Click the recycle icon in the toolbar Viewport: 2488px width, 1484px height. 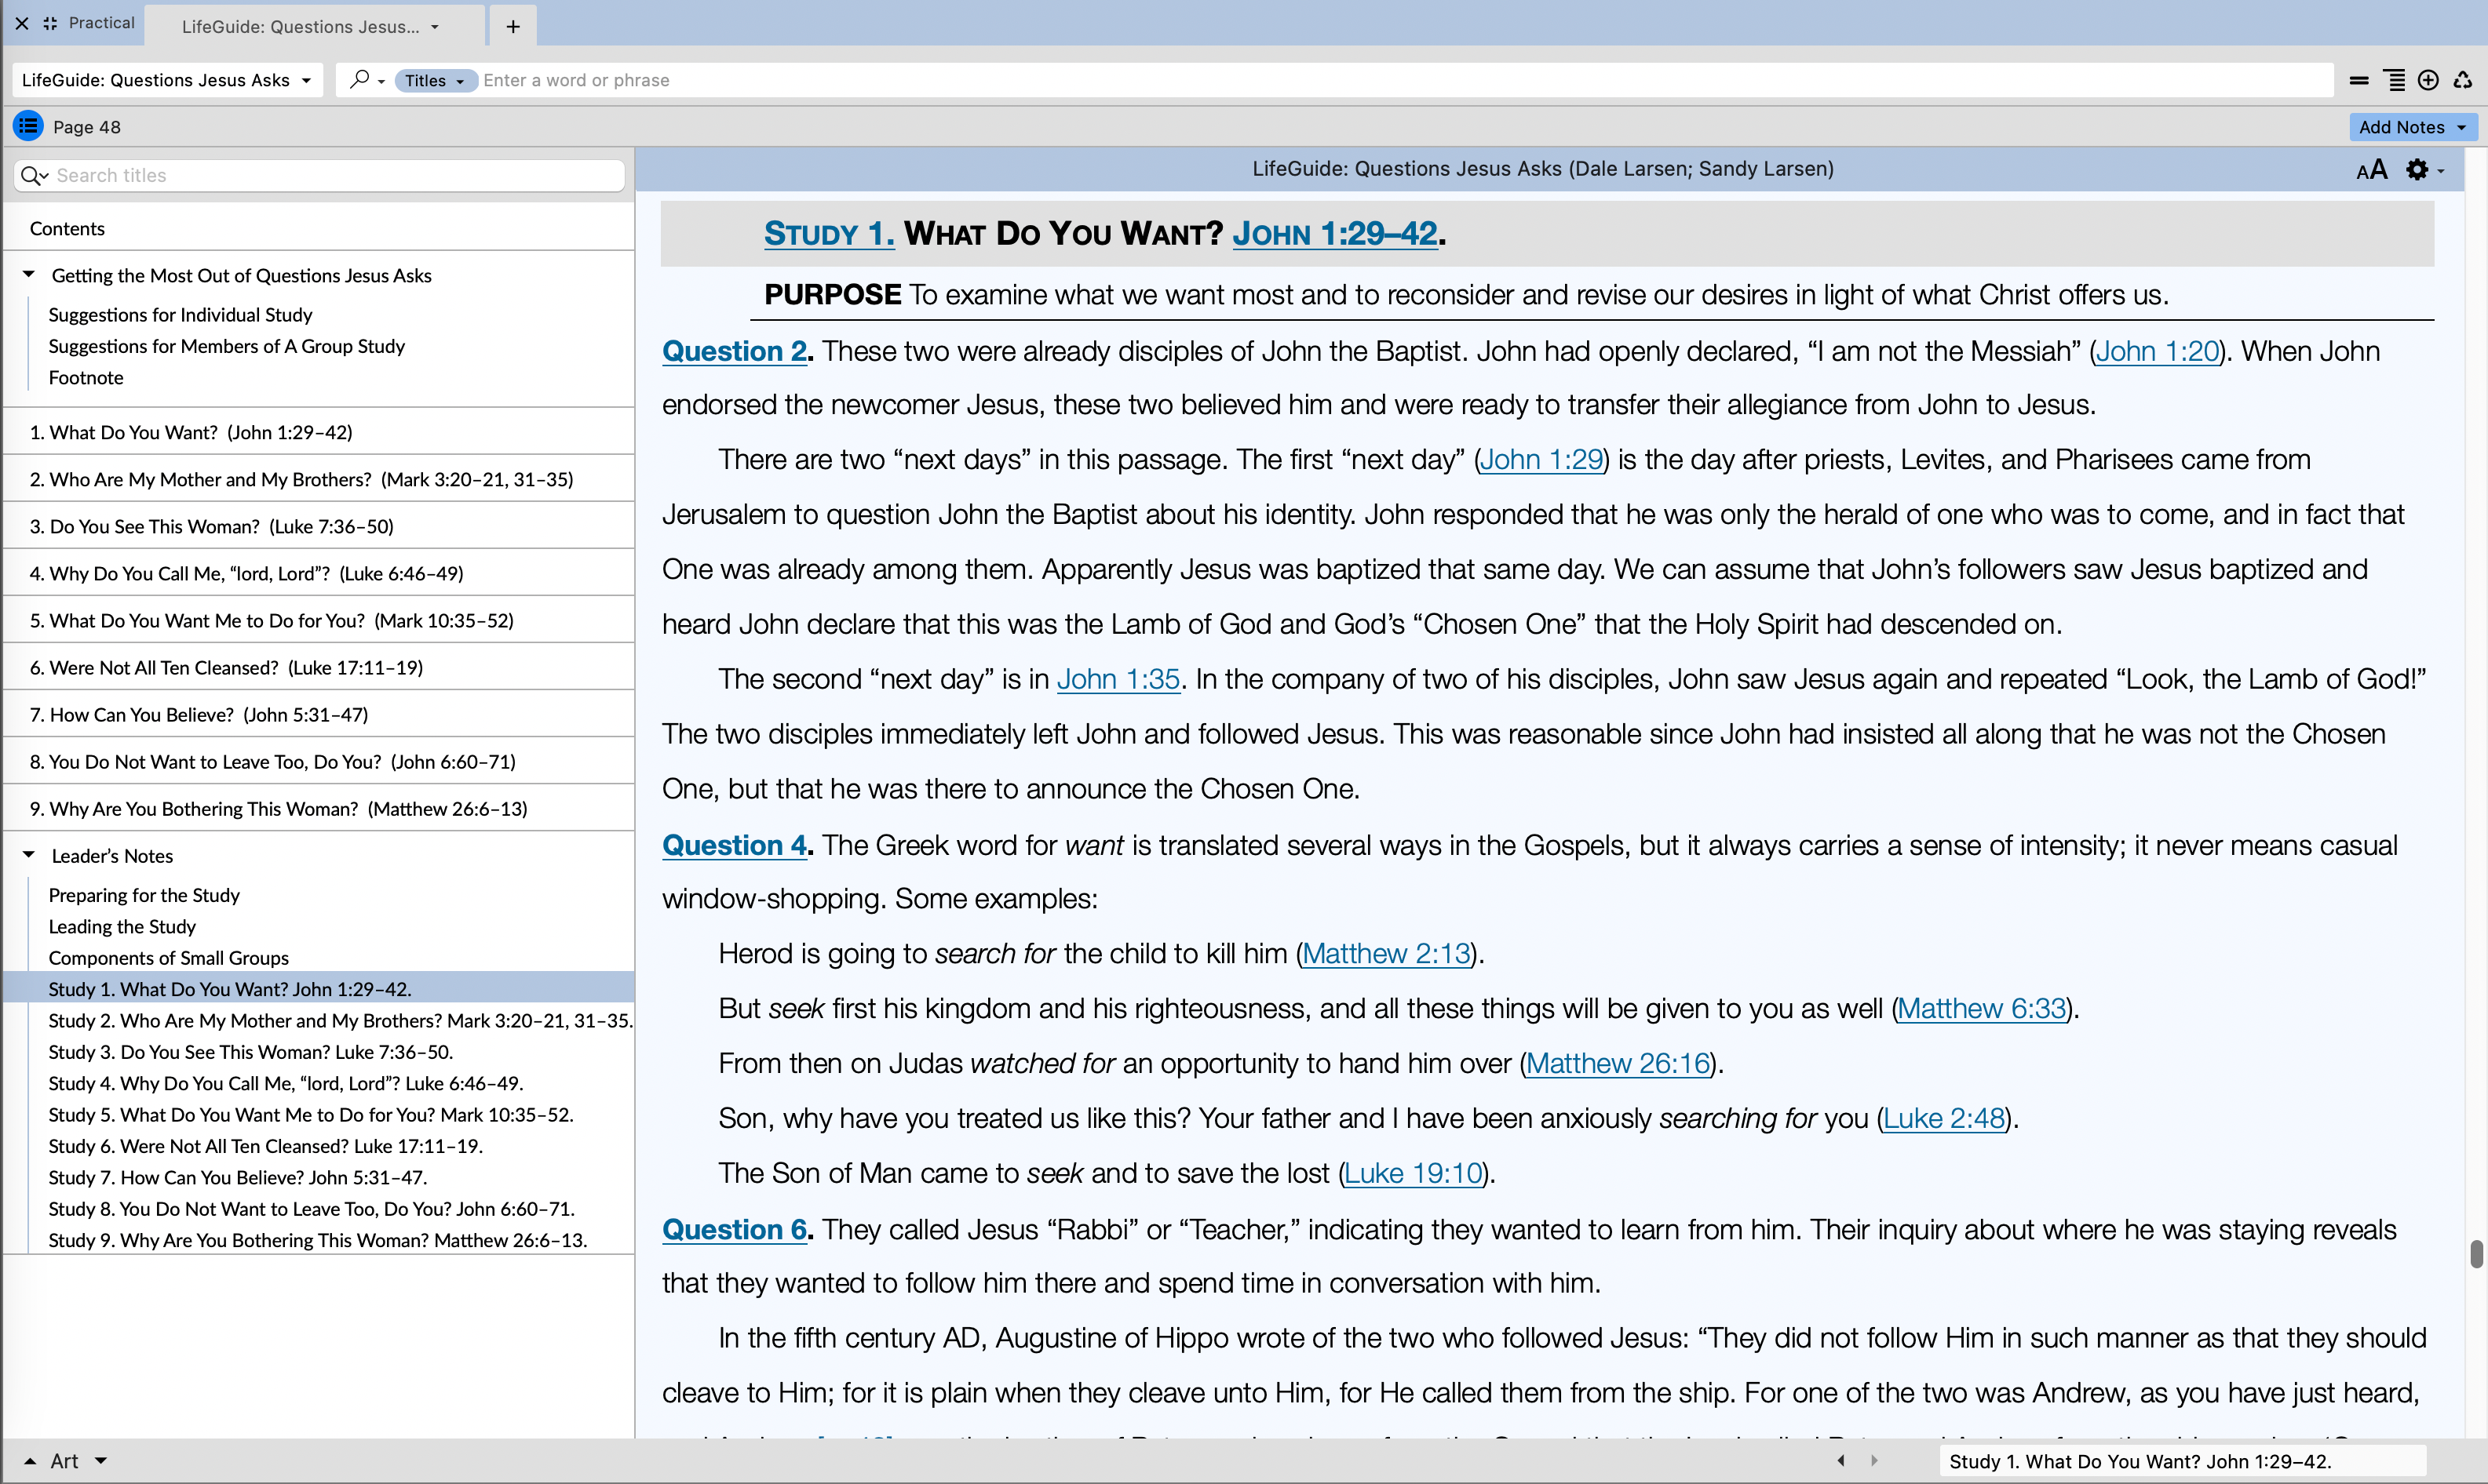click(2462, 80)
